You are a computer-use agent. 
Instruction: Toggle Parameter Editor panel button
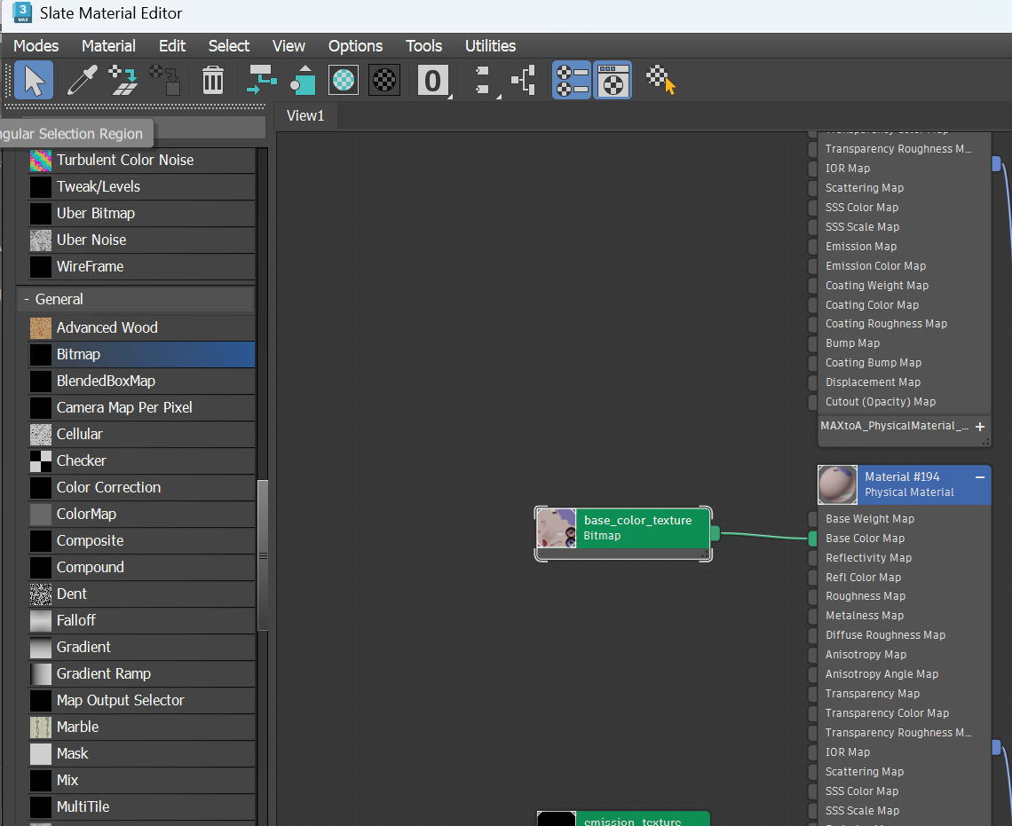613,81
